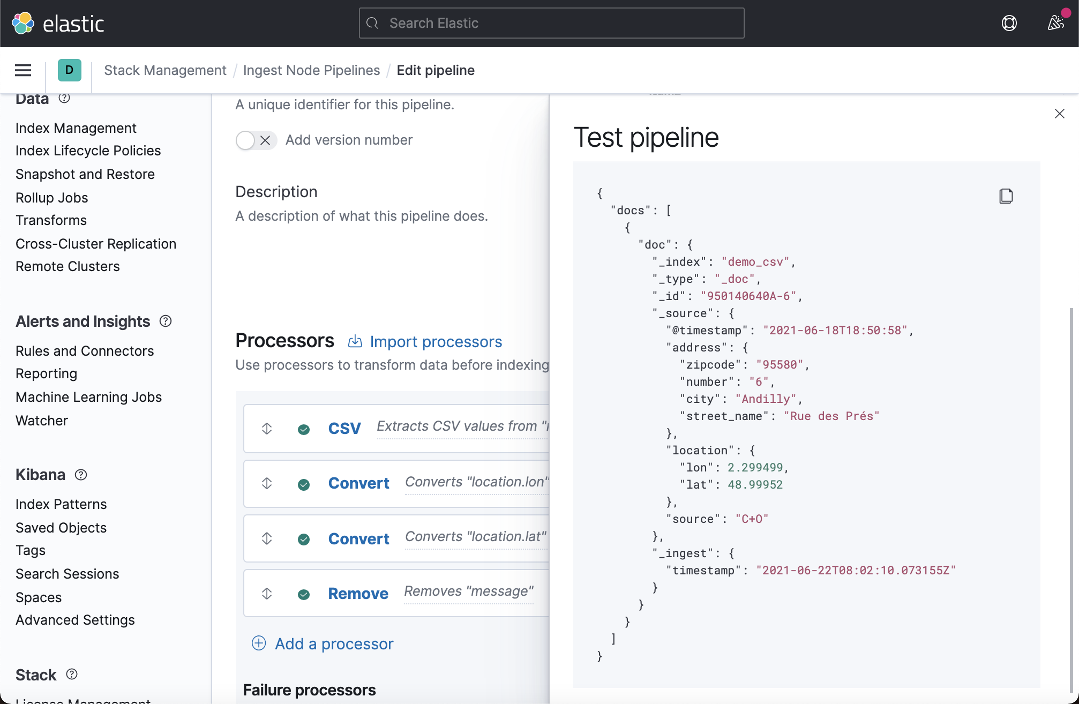Open the help menu in the top bar
Image resolution: width=1079 pixels, height=704 pixels.
pyautogui.click(x=1009, y=23)
